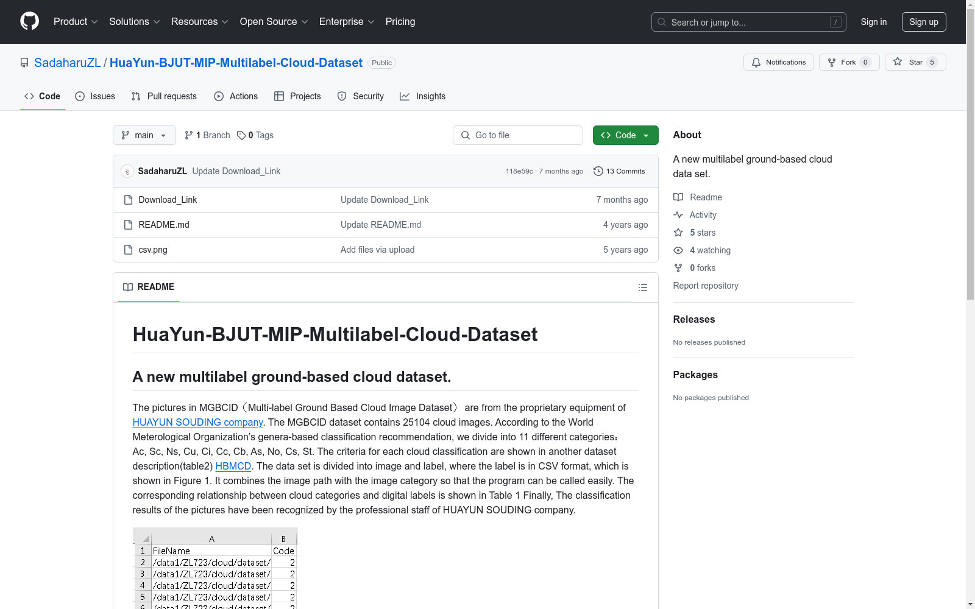This screenshot has height=609, width=975.
Task: Open the Activity link in About
Action: pos(695,215)
